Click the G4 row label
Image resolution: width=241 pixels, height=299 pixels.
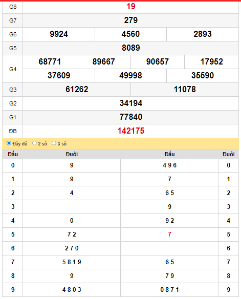click(x=13, y=69)
